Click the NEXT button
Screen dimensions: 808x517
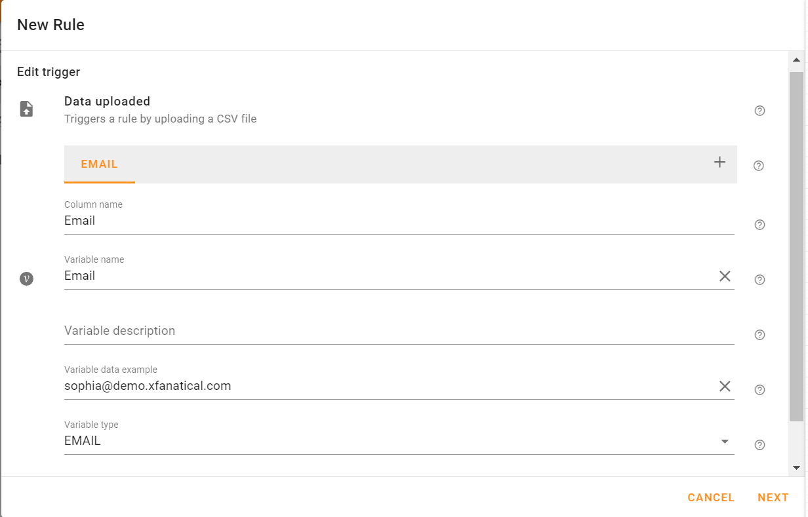(773, 497)
